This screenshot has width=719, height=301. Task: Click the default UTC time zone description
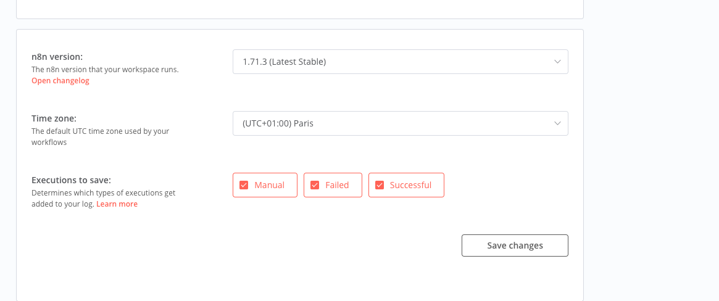pos(101,136)
